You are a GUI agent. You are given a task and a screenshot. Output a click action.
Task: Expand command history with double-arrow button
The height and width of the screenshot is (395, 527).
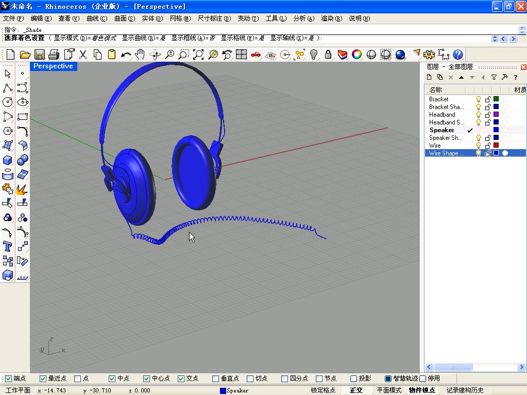[x=495, y=39]
